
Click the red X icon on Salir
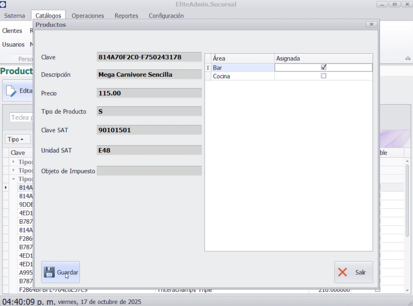[343, 272]
